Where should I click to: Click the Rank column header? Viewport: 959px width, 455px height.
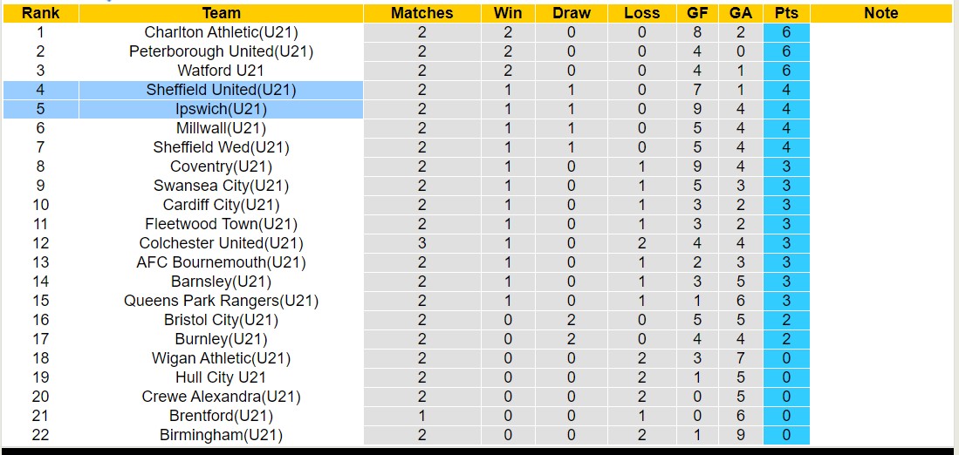[x=40, y=13]
